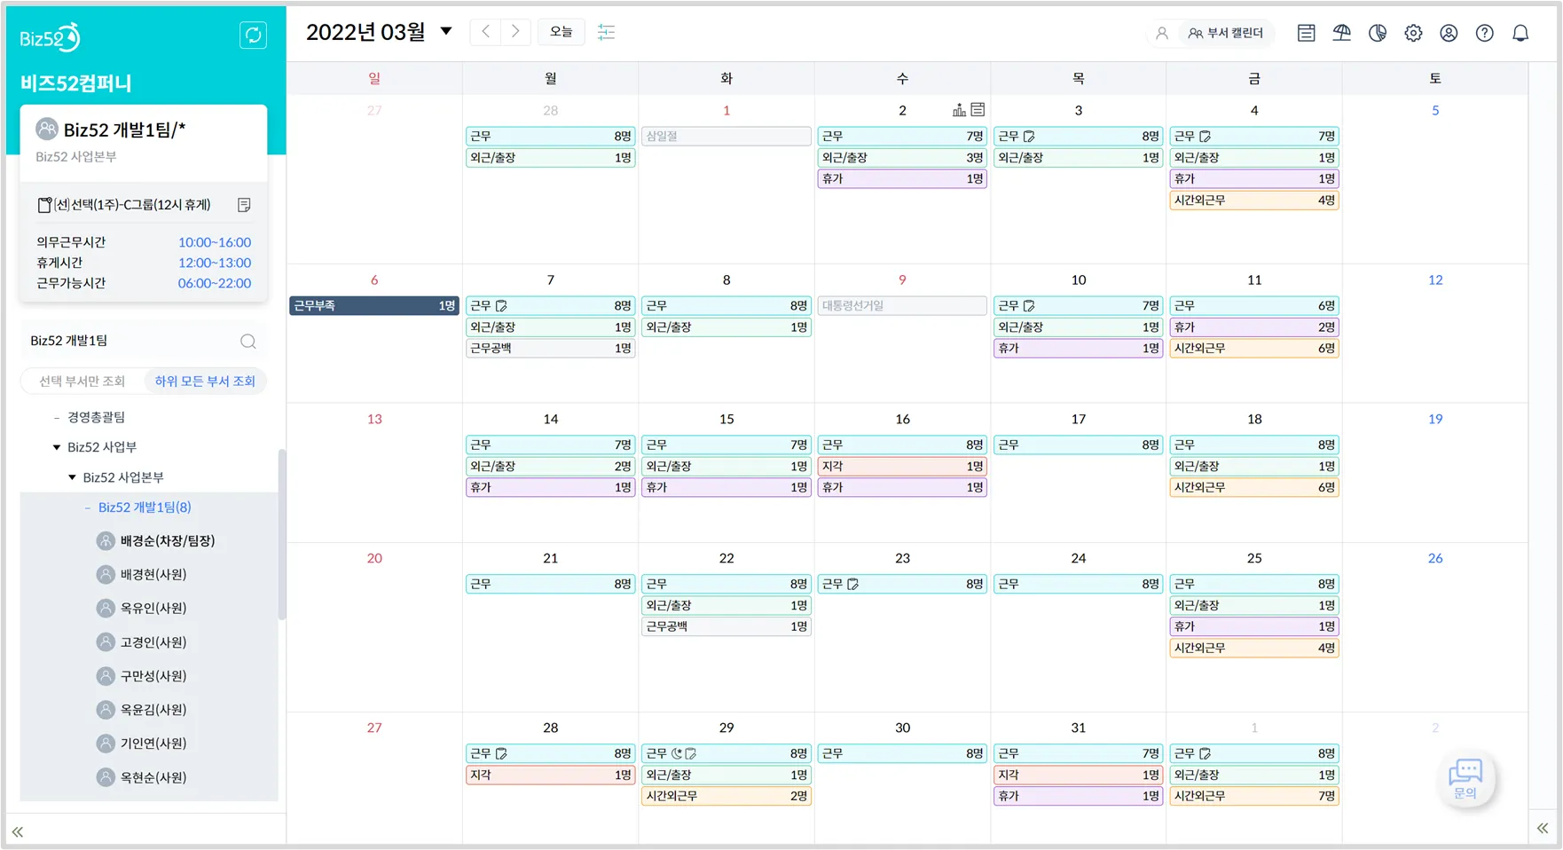
Task: Select employee 기인연(사원)
Action: (x=153, y=744)
